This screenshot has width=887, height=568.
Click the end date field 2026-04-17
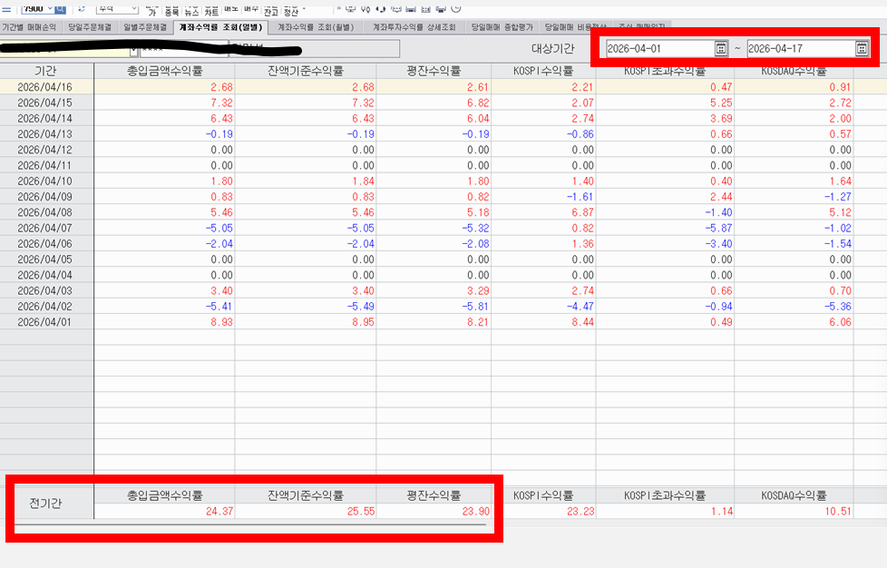(798, 48)
